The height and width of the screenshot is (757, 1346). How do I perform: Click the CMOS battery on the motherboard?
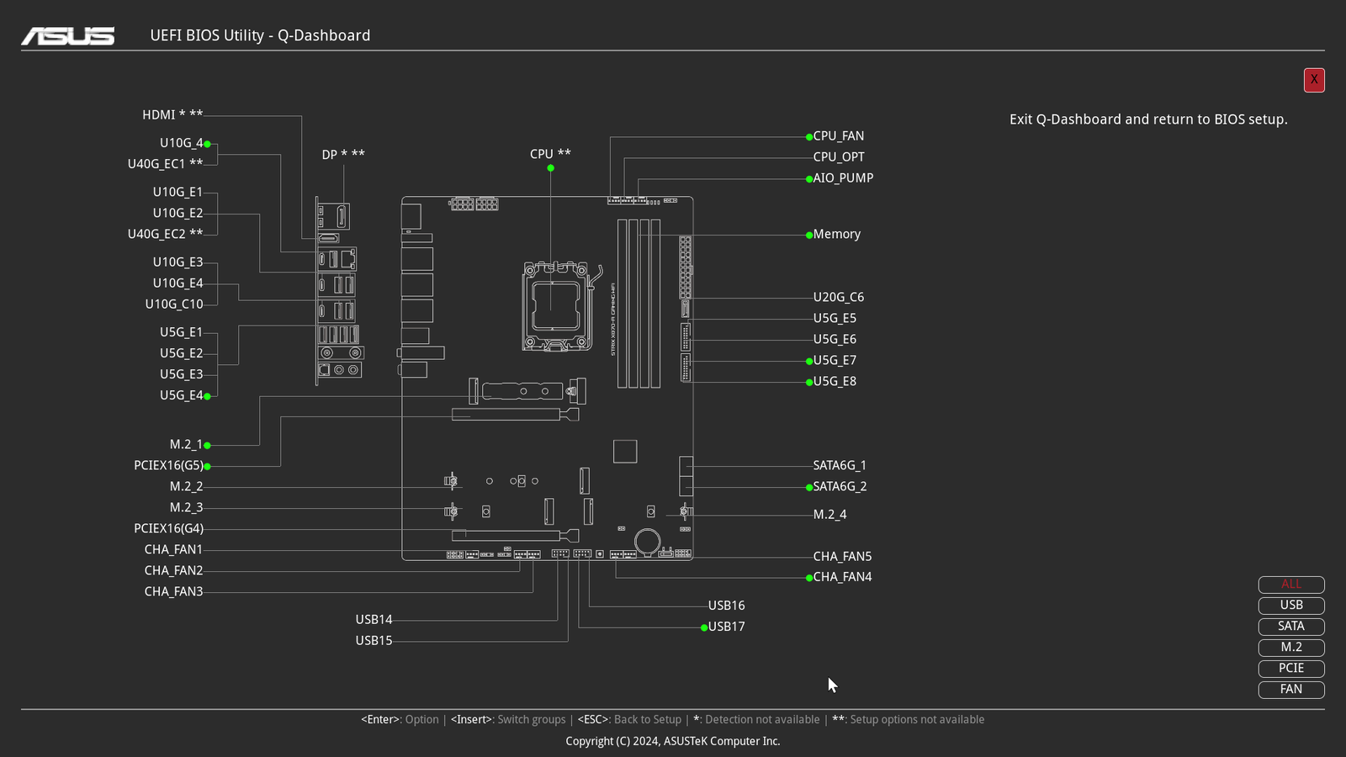pyautogui.click(x=647, y=541)
